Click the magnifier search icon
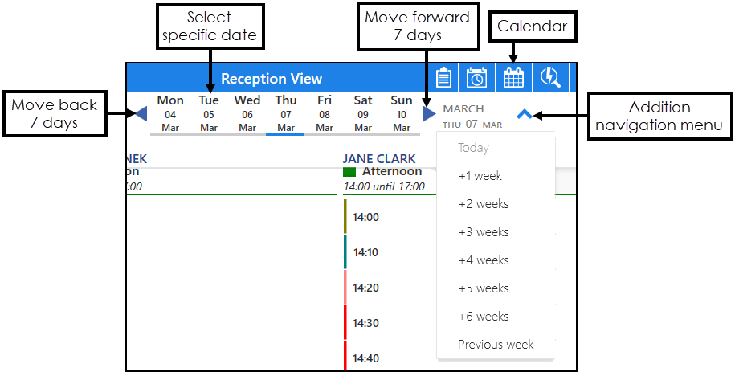Viewport: 735px width, 372px height. 550,78
